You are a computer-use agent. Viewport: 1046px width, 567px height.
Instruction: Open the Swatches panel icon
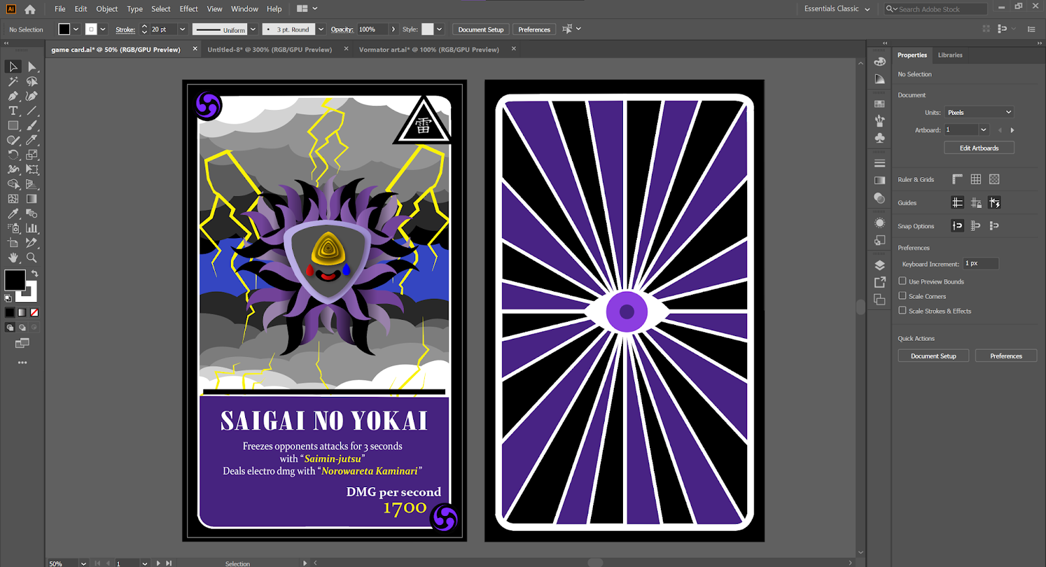click(880, 104)
